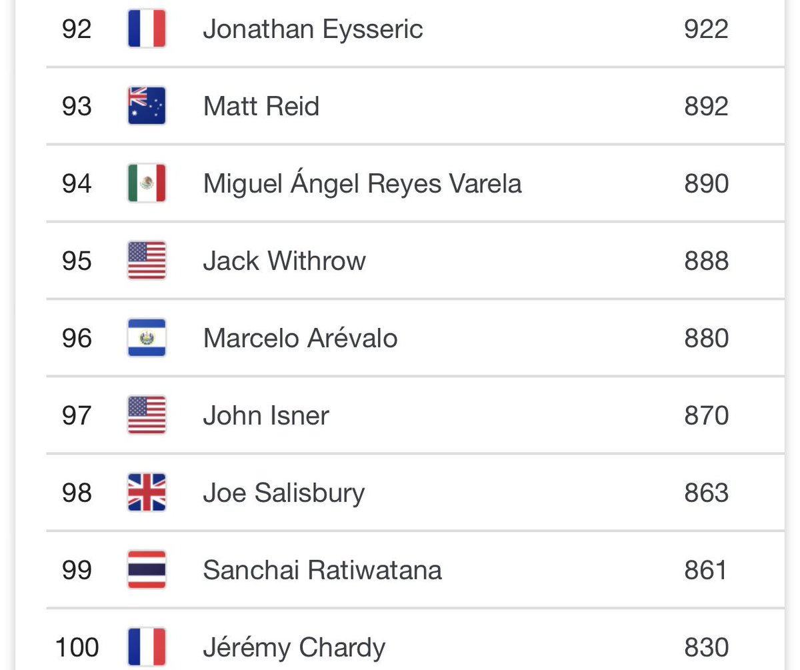Click the Mexican flag beside Miguel Ángel Reyes Varela
The height and width of the screenshot is (670, 800).
pos(147,183)
